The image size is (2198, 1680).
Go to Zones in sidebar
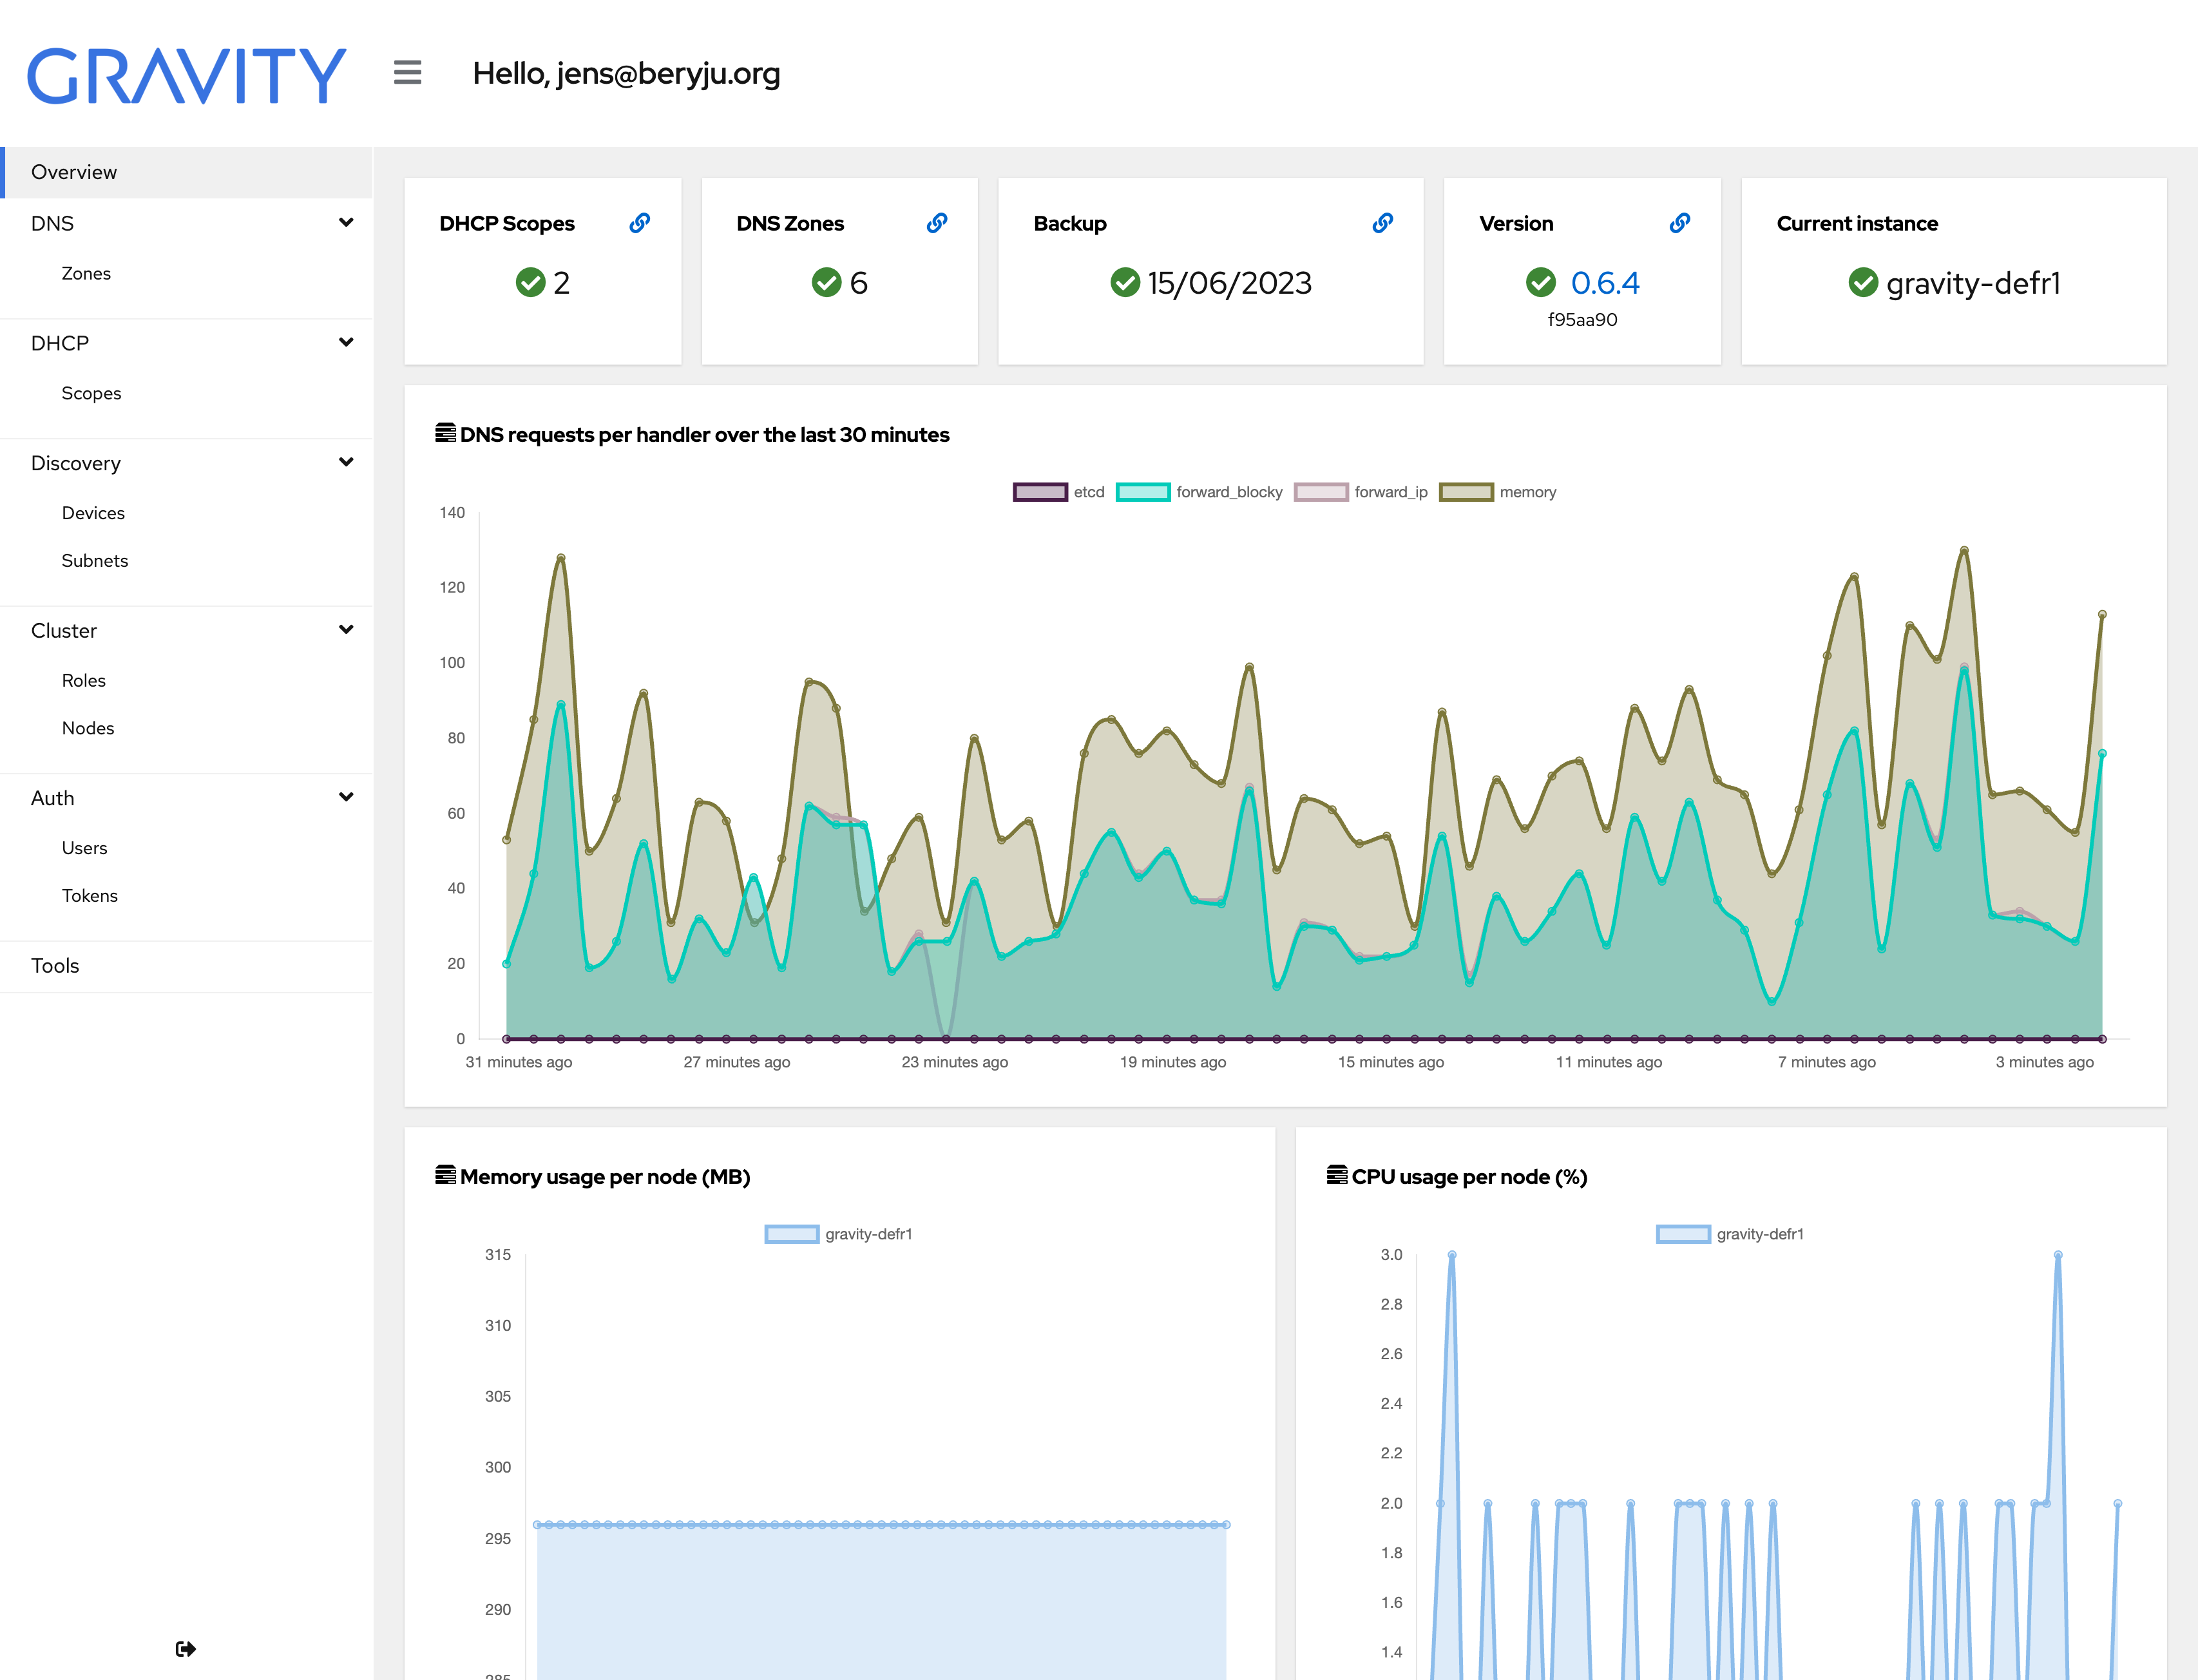86,273
